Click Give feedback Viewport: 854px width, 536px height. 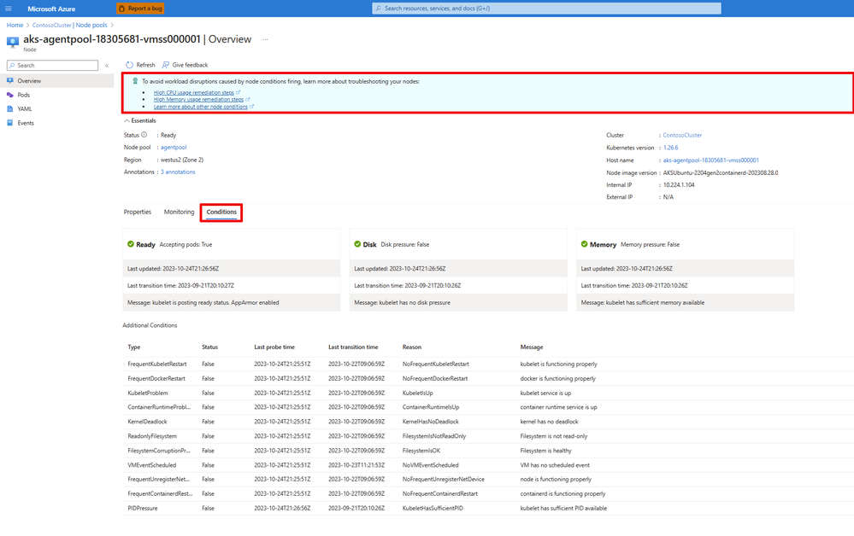pyautogui.click(x=186, y=65)
